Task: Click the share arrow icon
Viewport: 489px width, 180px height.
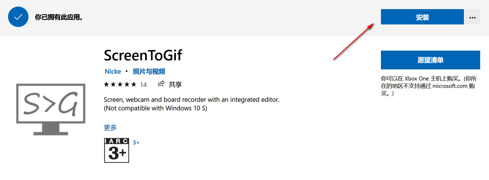Action: [x=161, y=84]
